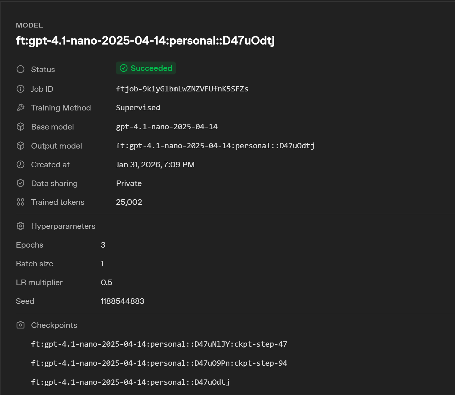Click the Base model label
The image size is (455, 395).
pyautogui.click(x=52, y=127)
